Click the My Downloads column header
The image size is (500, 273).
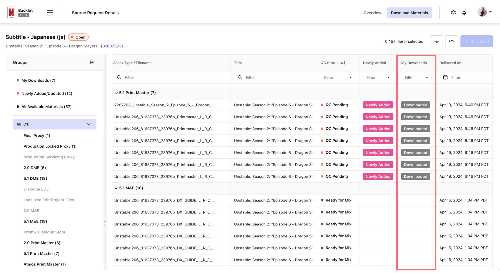tap(414, 63)
